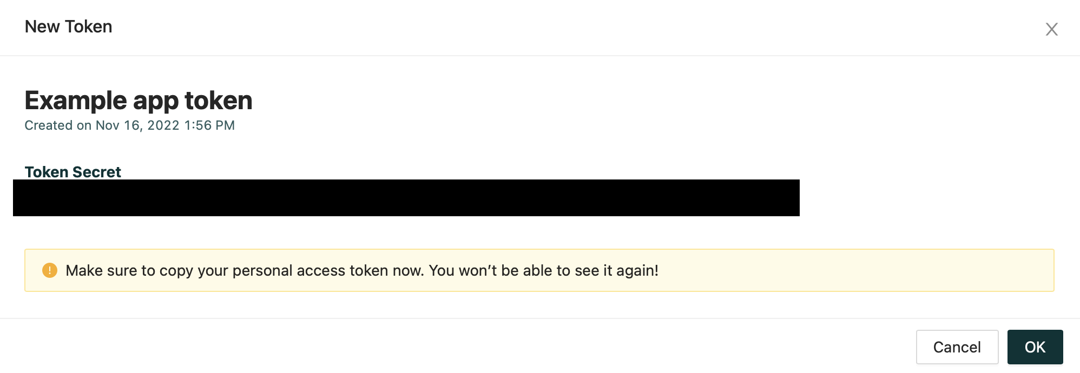Image resolution: width=1080 pixels, height=373 pixels.
Task: Cancel the new token dialog
Action: (957, 347)
